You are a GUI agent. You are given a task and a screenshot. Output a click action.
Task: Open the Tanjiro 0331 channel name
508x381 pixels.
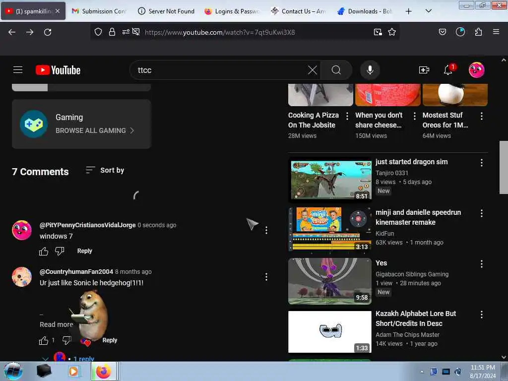(x=392, y=173)
